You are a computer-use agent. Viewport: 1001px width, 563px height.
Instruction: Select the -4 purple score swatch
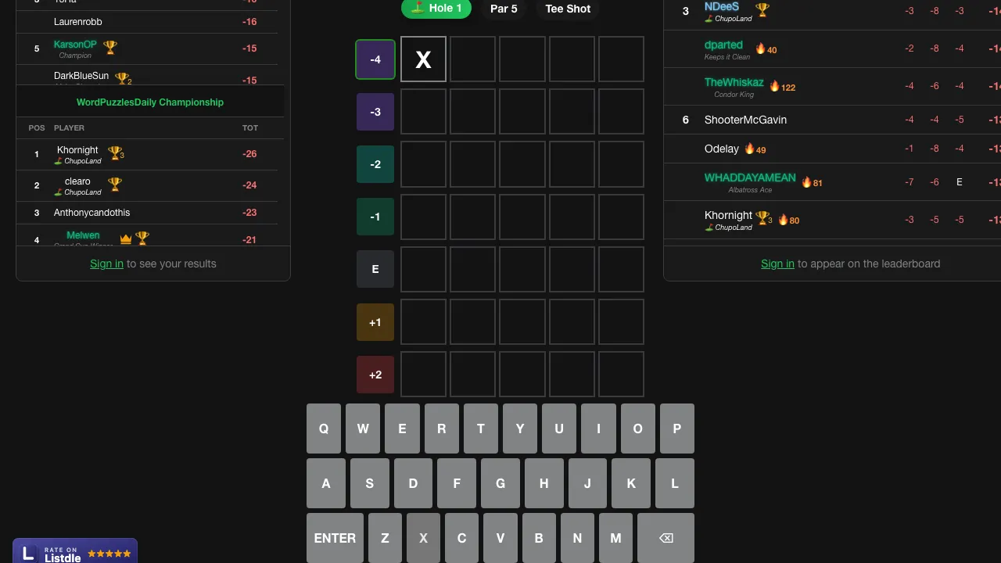[375, 59]
